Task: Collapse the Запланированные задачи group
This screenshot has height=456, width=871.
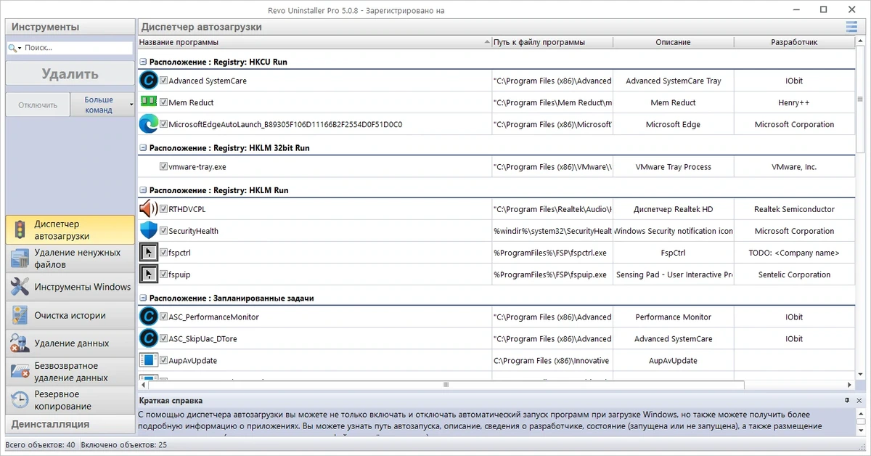Action: click(143, 298)
